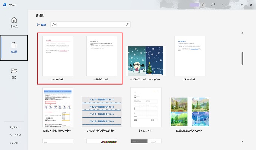The image size is (256, 150).
Task: Open the 応援コメント付フリーノート template
Action: tap(58, 107)
